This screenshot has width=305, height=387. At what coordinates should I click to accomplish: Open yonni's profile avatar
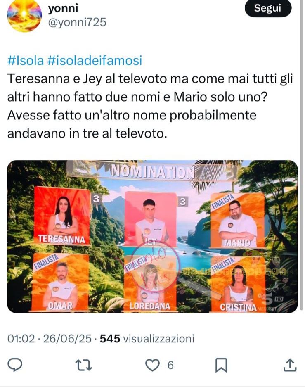(24, 16)
